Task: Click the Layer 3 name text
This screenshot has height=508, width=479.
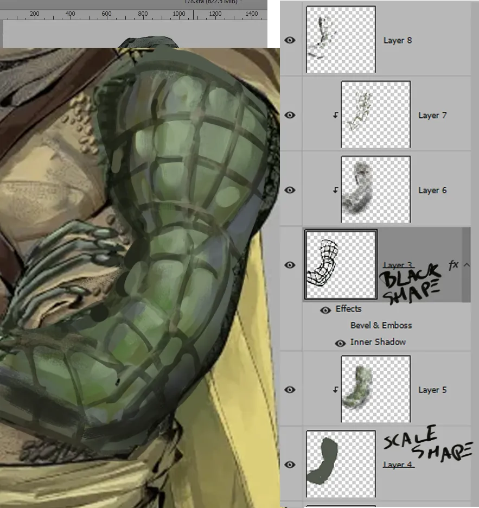Action: pos(398,265)
